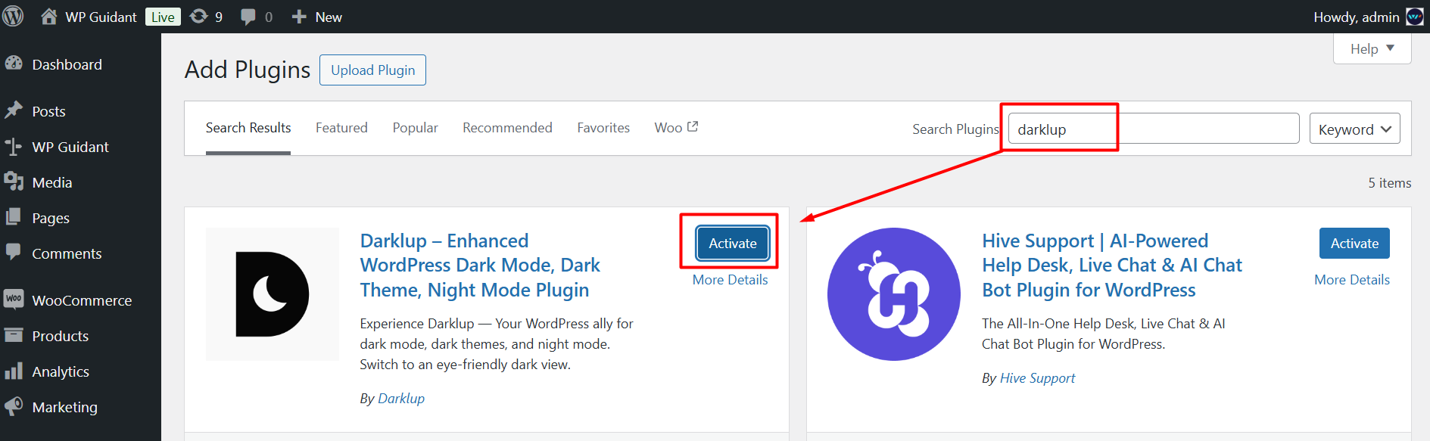
Task: Click the Posts pushpin icon
Action: [x=14, y=110]
